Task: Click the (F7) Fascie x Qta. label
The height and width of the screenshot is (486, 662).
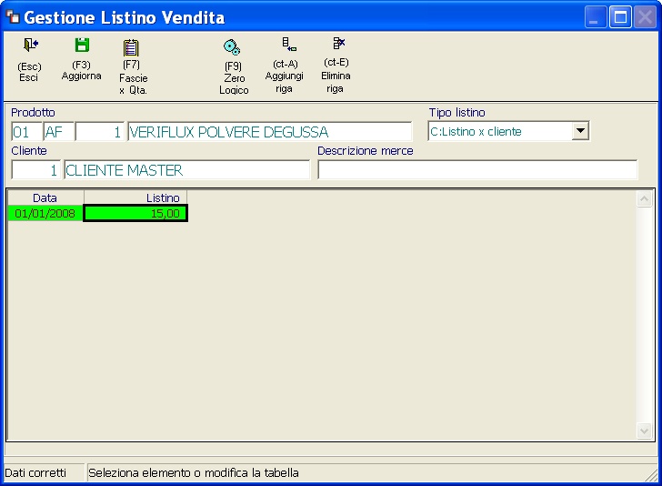Action: coord(133,77)
